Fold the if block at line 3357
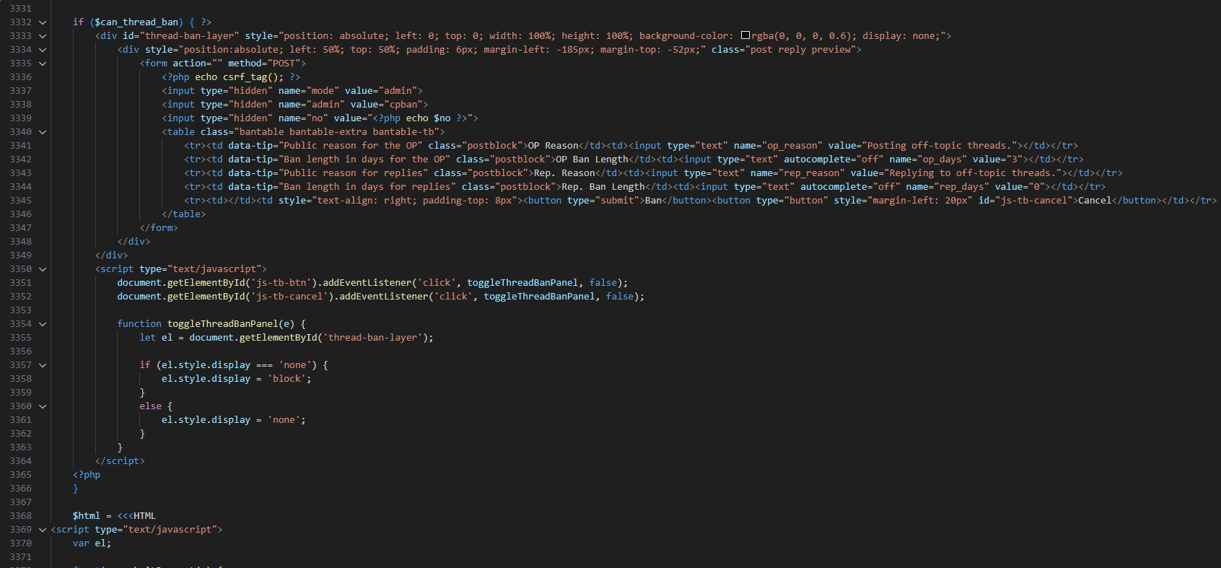This screenshot has width=1221, height=568. tap(43, 365)
